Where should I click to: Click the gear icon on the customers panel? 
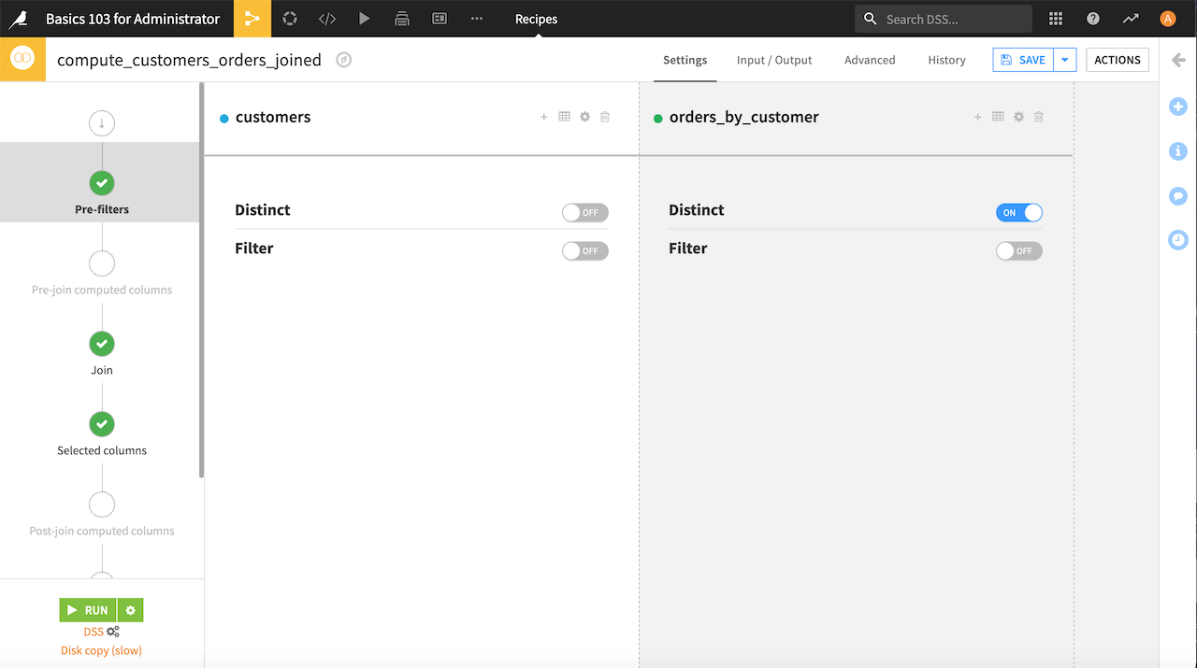pos(584,117)
